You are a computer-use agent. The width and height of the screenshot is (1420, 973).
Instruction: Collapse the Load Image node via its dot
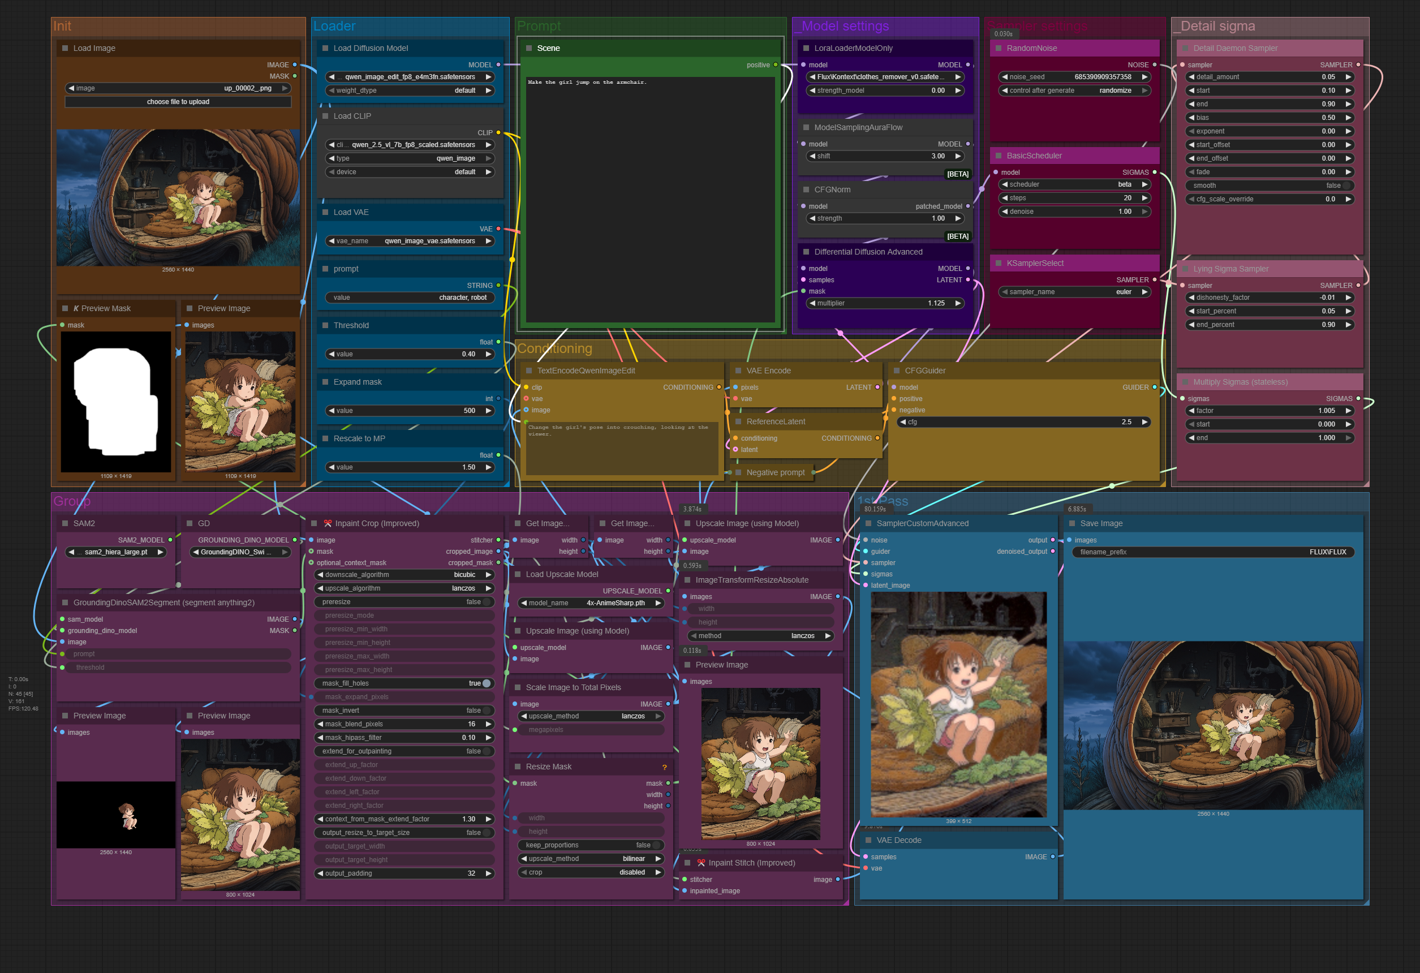(64, 48)
